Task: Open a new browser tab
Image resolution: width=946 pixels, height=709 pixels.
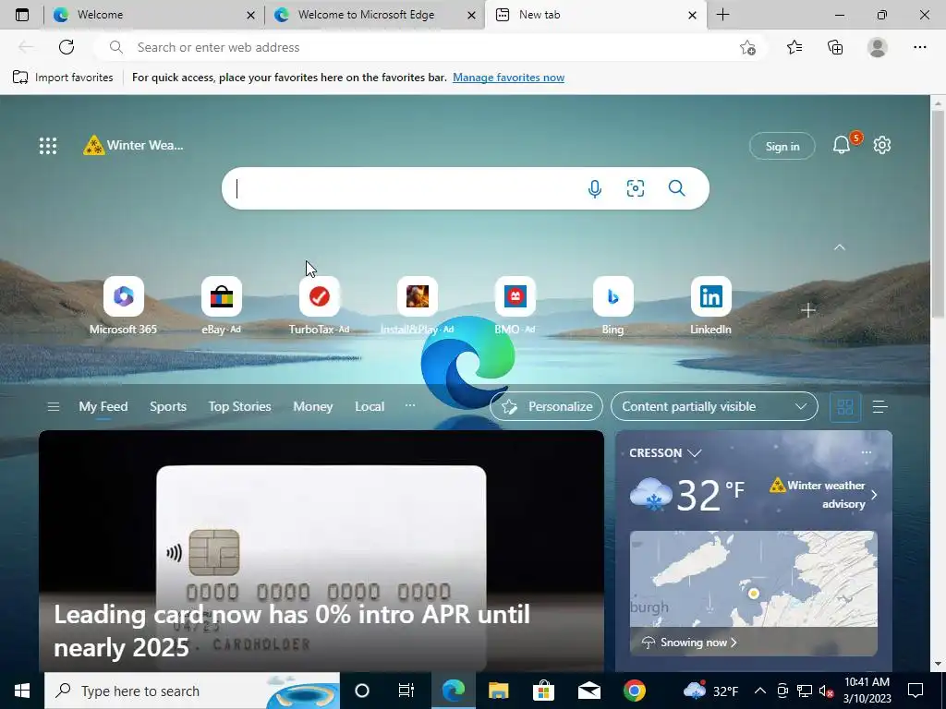Action: [x=722, y=15]
